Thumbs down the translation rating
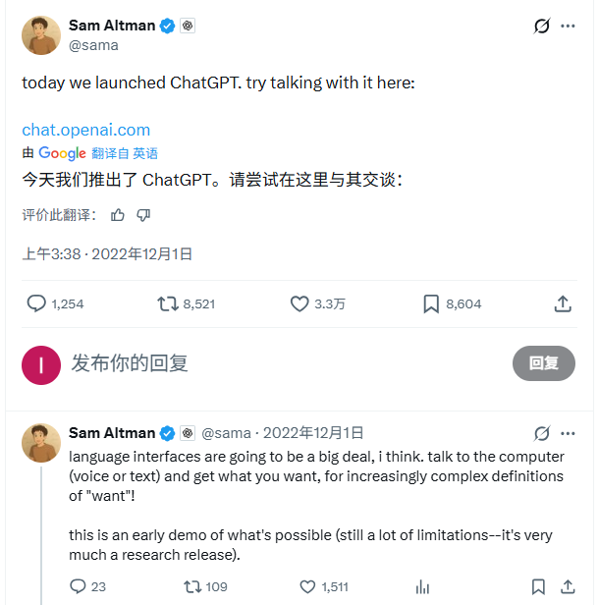The image size is (598, 605). (x=143, y=214)
